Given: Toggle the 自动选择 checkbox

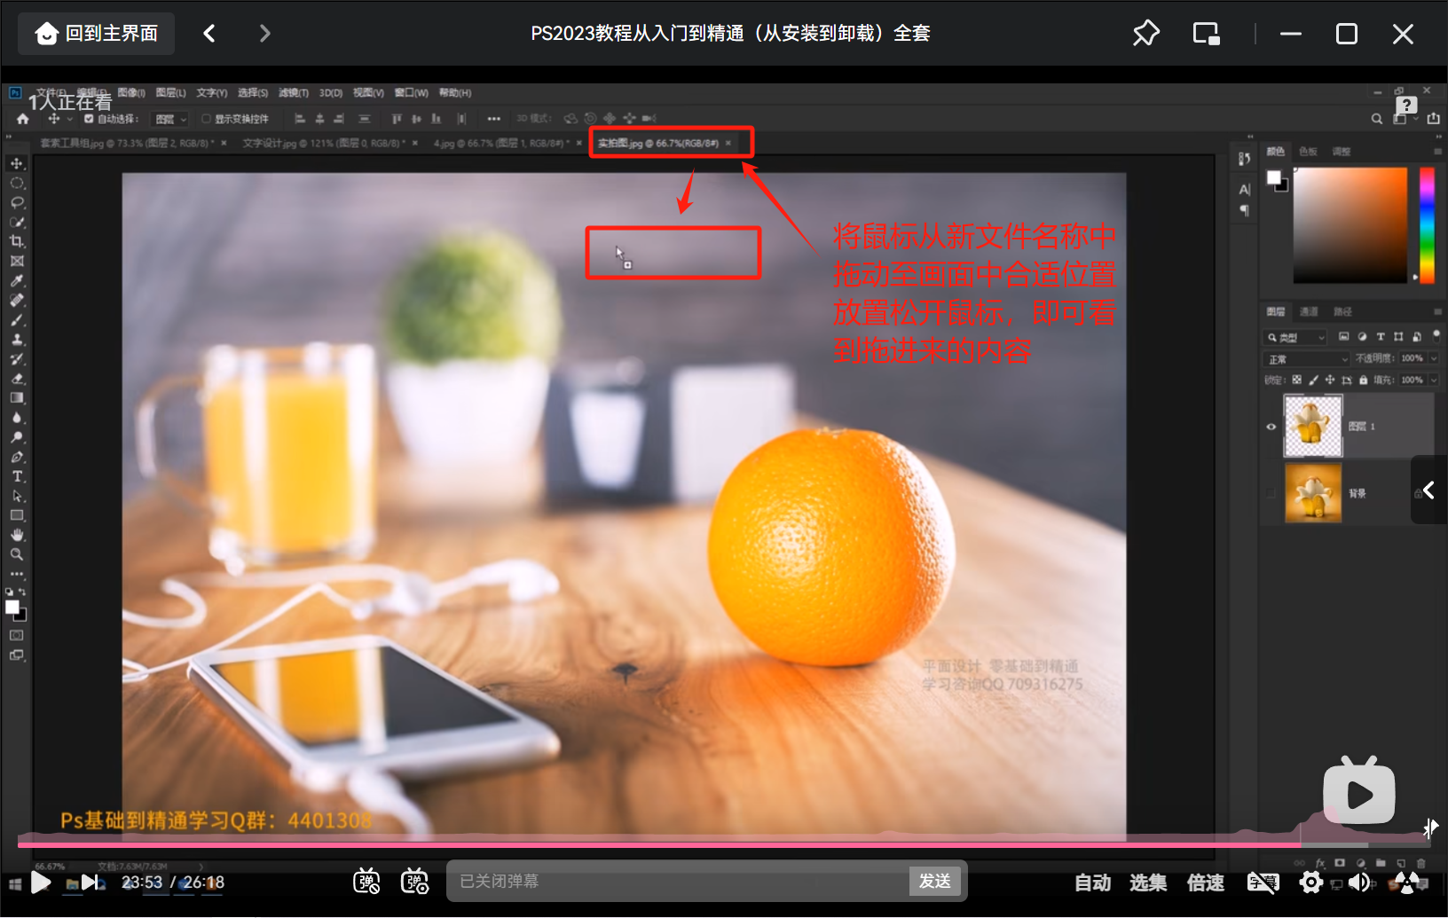Looking at the screenshot, I should click(89, 119).
